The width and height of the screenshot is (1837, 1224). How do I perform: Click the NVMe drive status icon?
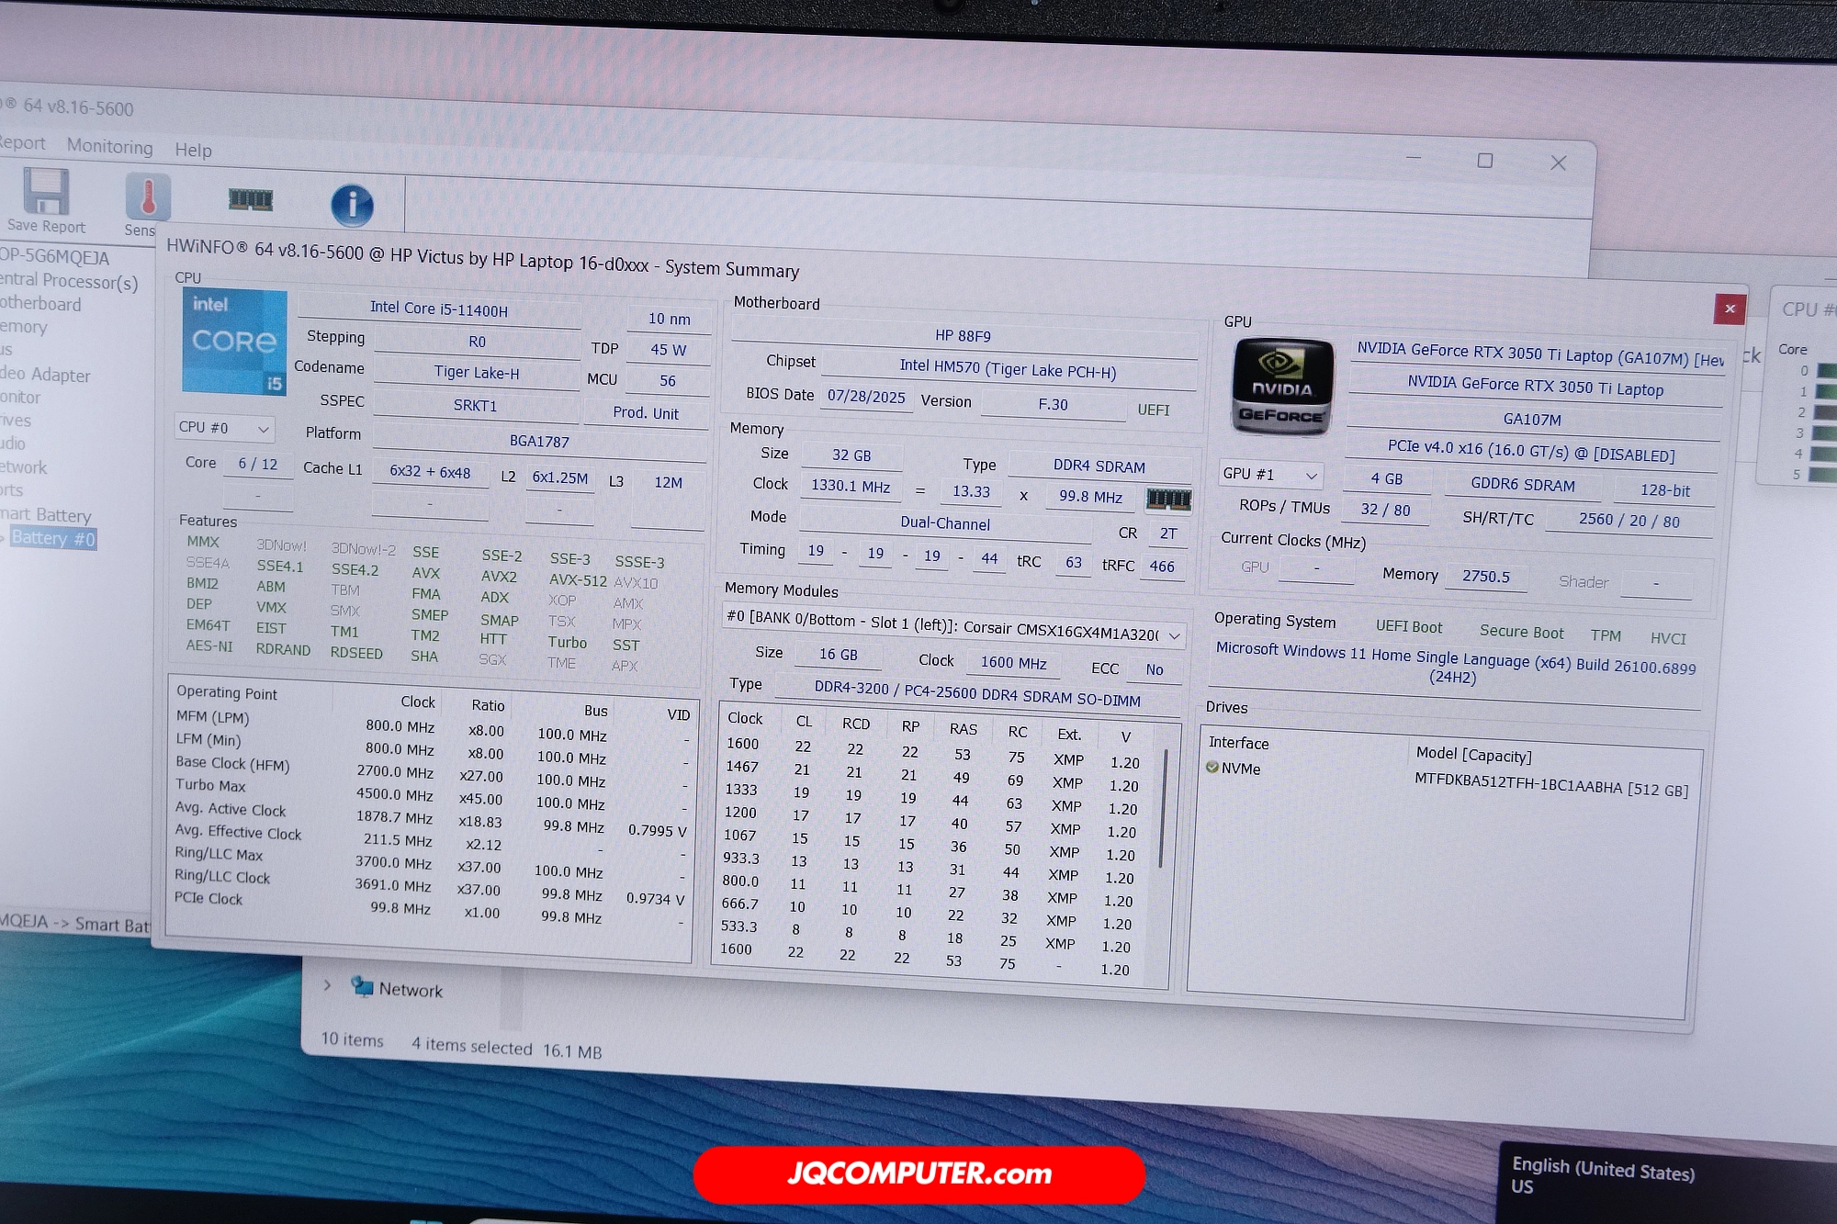tap(1212, 767)
